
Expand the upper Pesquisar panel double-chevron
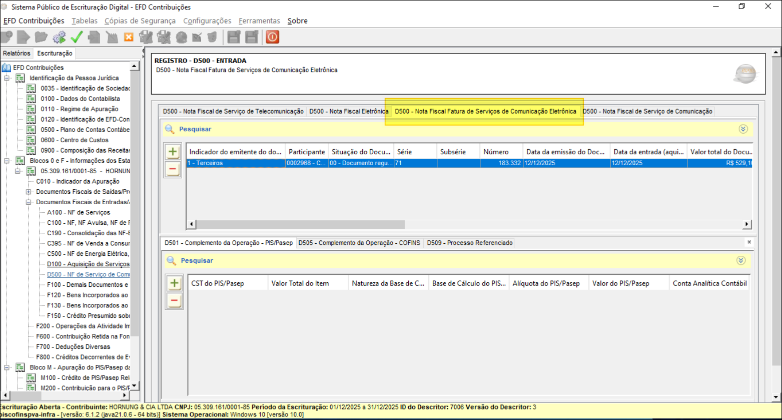coord(743,129)
